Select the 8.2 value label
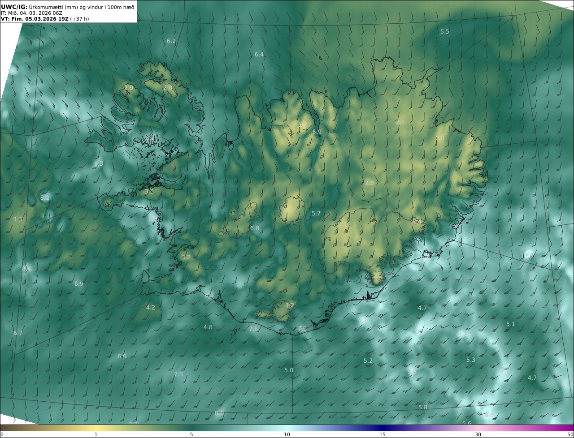This screenshot has height=438, width=574. 45,198
